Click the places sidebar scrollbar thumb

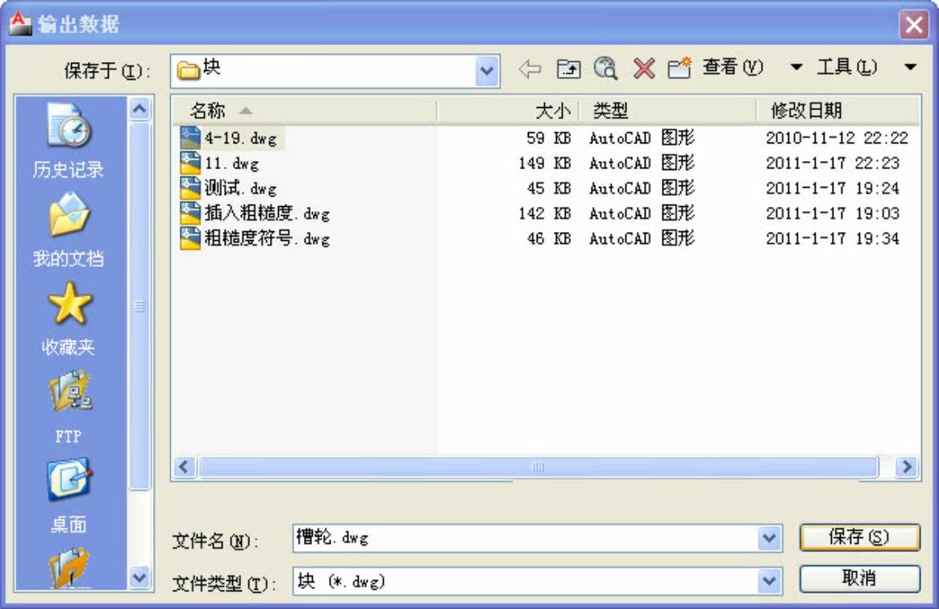coord(139,305)
